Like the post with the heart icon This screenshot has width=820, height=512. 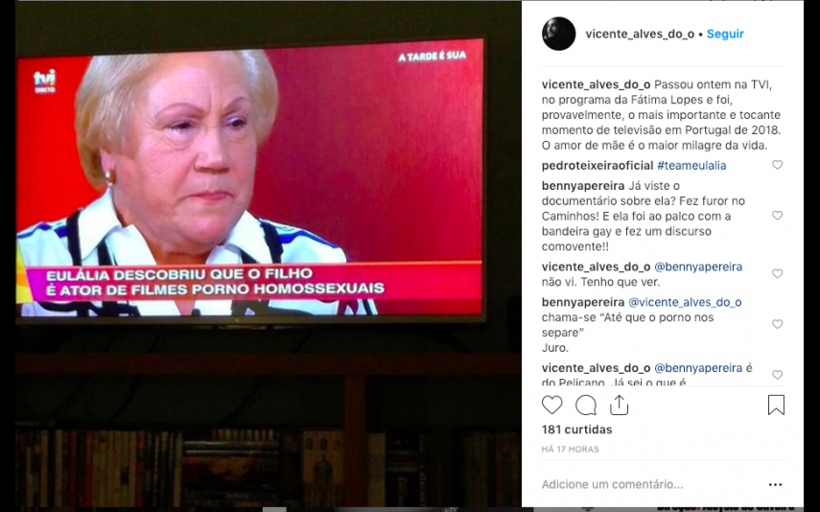pyautogui.click(x=551, y=406)
